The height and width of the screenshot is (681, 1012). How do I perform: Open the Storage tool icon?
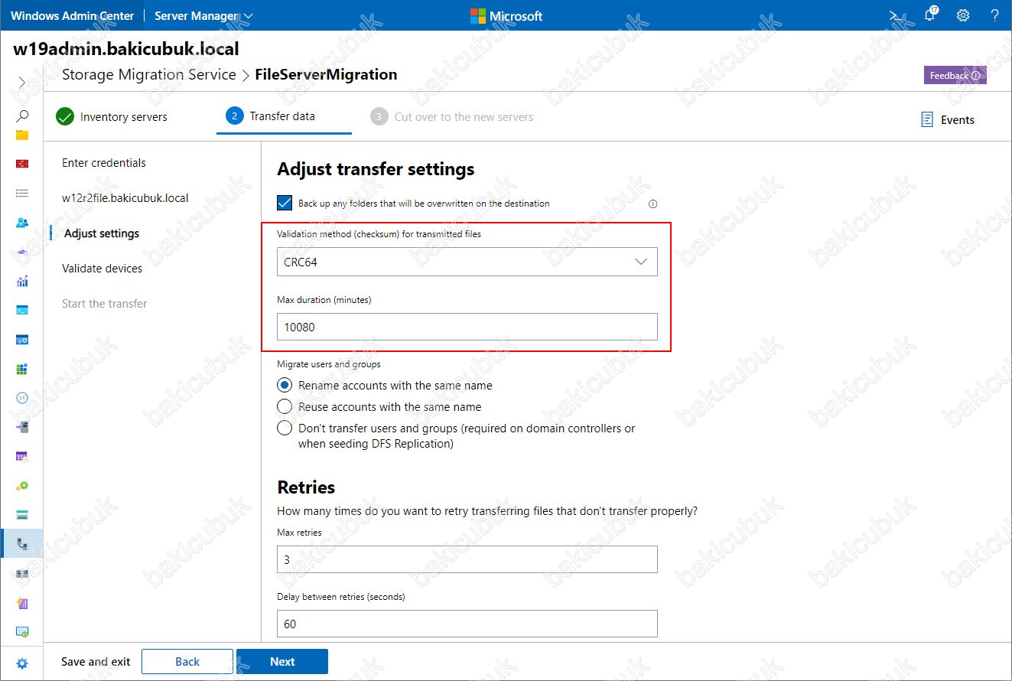coord(22,514)
